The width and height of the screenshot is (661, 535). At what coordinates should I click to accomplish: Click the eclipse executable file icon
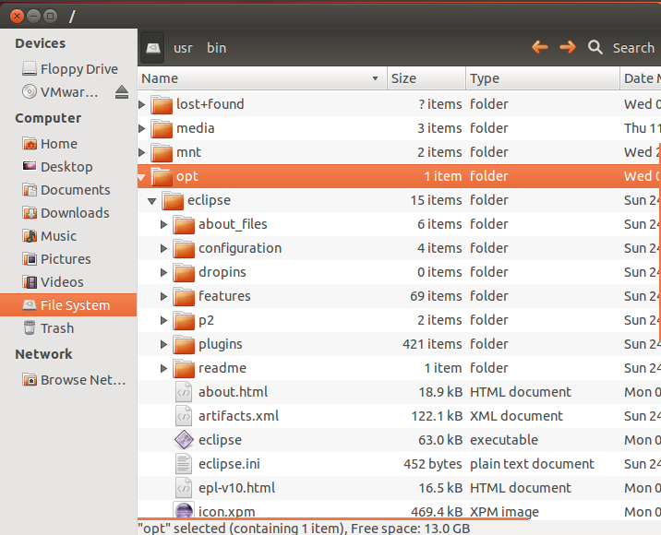184,440
